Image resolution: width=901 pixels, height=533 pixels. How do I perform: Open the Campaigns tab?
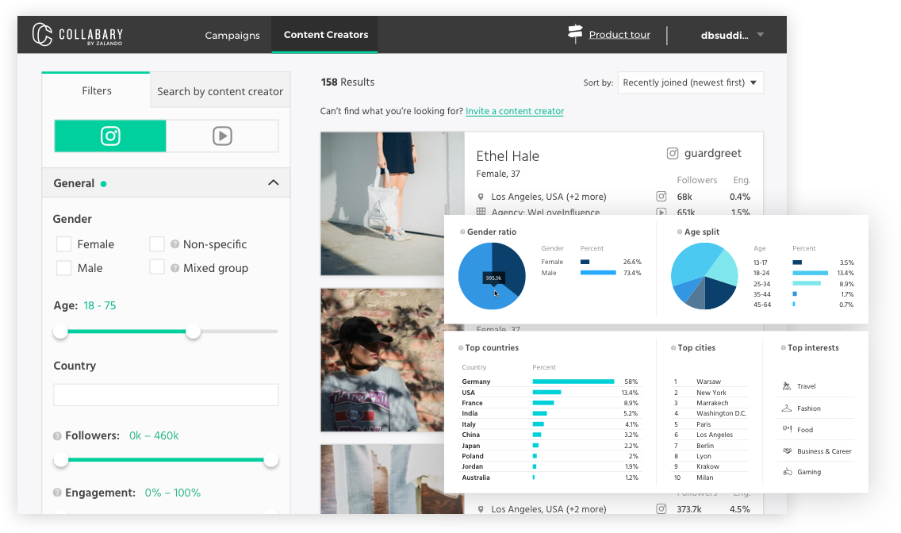[232, 35]
